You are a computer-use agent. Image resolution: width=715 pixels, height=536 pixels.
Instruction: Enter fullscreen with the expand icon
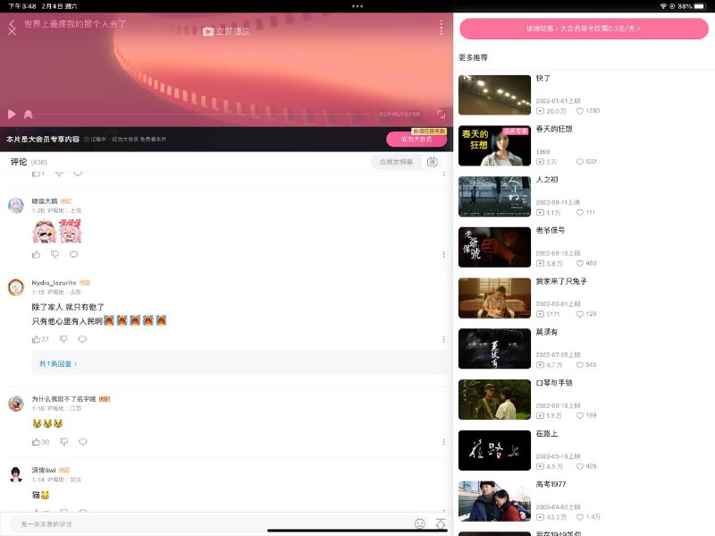441,115
